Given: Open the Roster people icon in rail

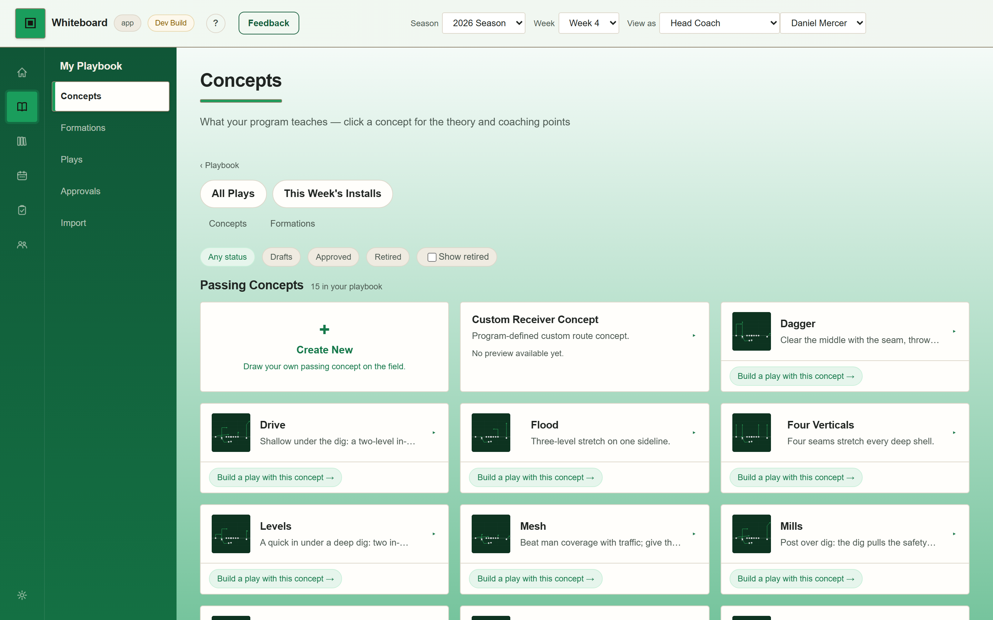Looking at the screenshot, I should coord(22,245).
